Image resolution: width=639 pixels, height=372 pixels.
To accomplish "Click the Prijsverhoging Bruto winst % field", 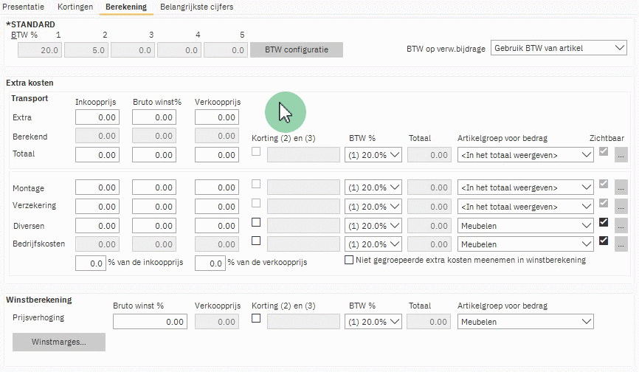I will click(x=149, y=322).
